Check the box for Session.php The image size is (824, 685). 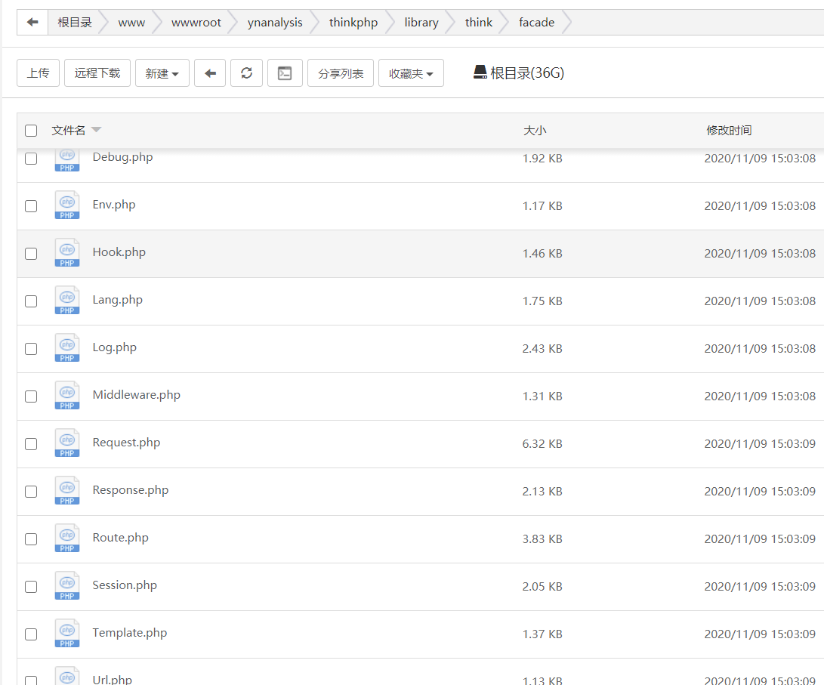point(31,587)
